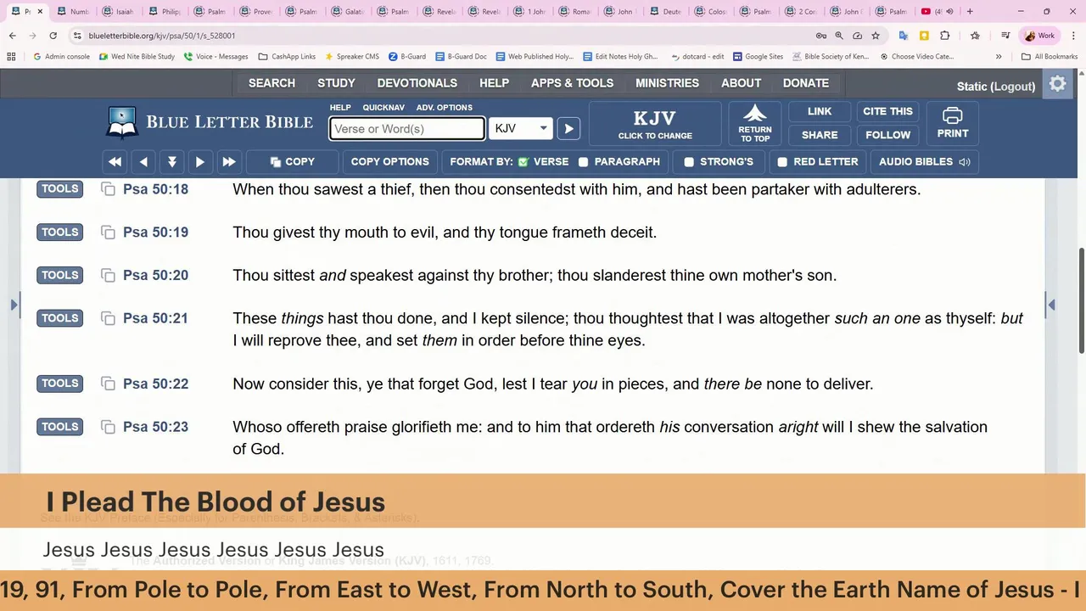Go to the next chapter arrow
The height and width of the screenshot is (611, 1086).
coord(200,161)
